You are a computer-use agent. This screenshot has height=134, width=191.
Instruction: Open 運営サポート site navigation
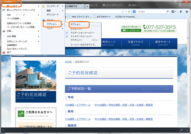163,43
